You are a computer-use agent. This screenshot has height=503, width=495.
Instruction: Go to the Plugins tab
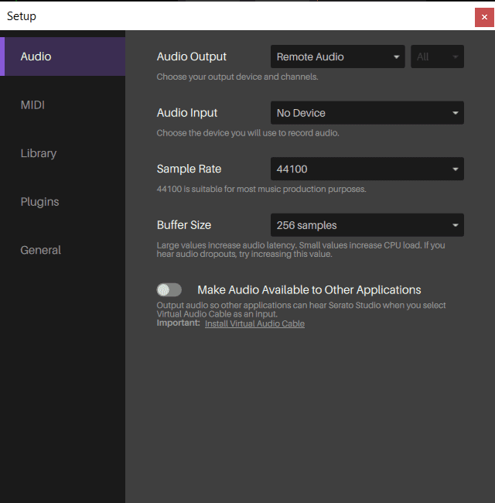(39, 202)
